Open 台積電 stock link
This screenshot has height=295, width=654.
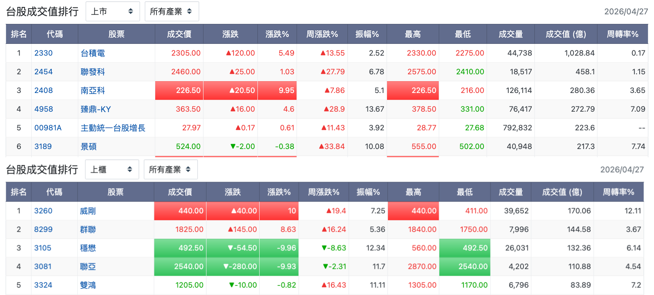(93, 53)
